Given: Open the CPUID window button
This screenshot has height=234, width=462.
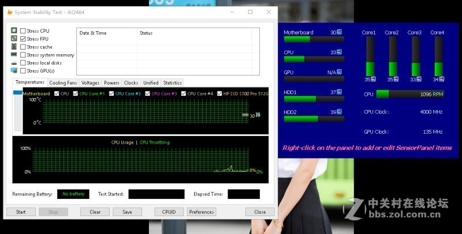Looking at the screenshot, I should pyautogui.click(x=169, y=212).
